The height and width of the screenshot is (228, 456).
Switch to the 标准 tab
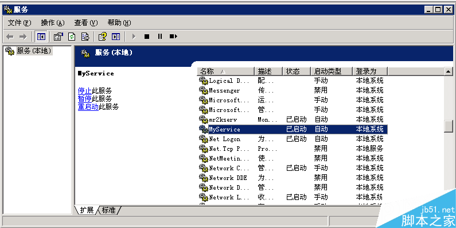[109, 210]
